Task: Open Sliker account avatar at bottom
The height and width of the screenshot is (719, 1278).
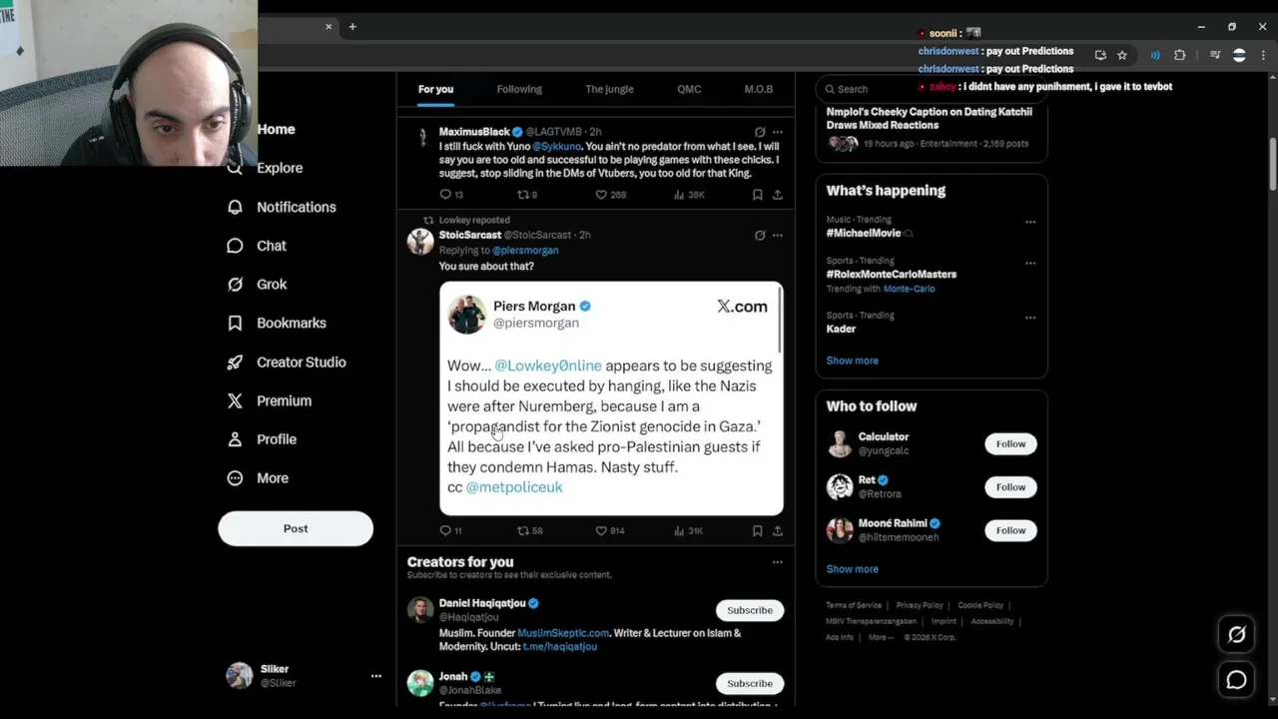Action: [240, 676]
